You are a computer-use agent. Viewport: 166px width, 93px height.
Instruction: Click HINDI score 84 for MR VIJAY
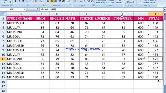[42, 28]
